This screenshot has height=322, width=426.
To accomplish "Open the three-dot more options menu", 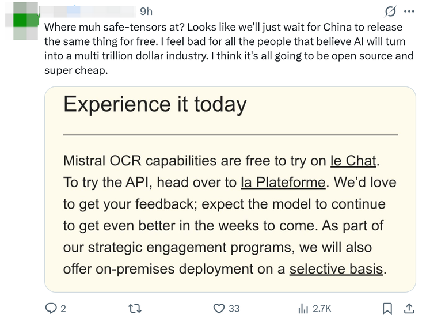I will click(x=409, y=12).
